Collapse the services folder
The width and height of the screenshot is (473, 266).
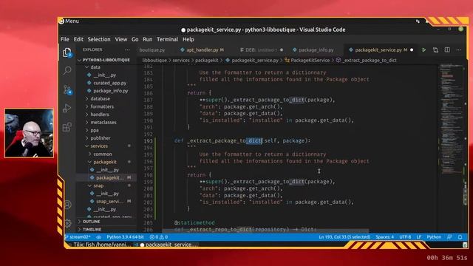tap(99, 146)
